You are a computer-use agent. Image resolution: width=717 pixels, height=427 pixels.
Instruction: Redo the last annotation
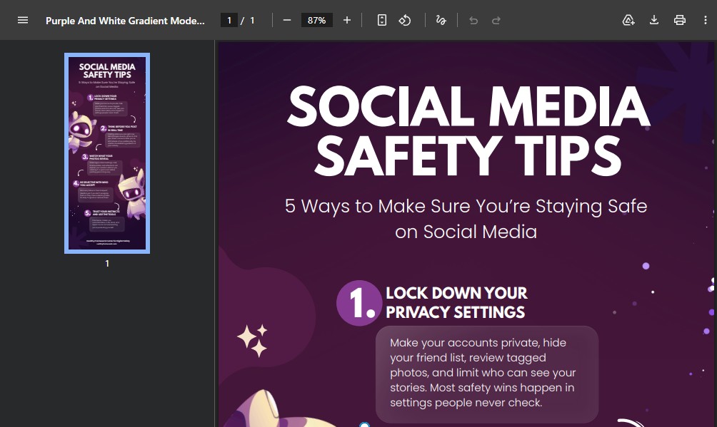pyautogui.click(x=496, y=20)
